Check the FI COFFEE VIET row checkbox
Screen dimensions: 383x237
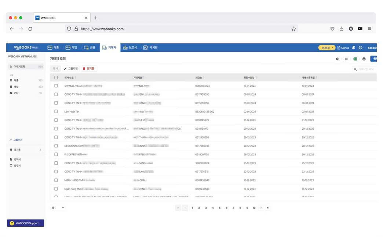pos(56,154)
